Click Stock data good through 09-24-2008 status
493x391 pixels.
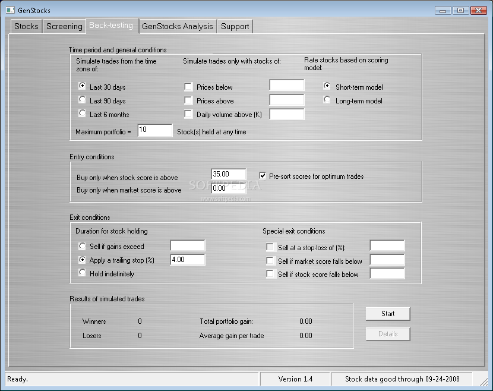pos(402,379)
